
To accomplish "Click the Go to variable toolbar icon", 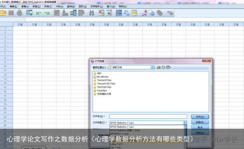I will pos(65,13).
